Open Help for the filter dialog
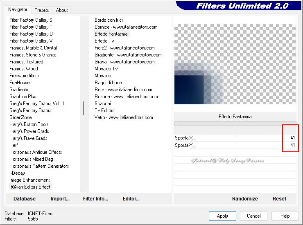303x225 pixels. pos(285,216)
